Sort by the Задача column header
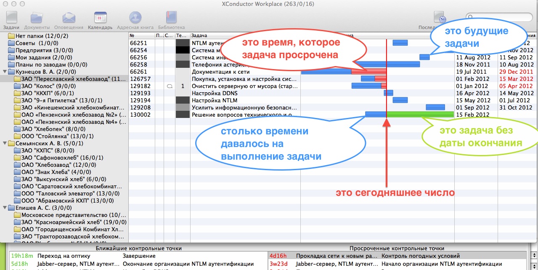 244,36
